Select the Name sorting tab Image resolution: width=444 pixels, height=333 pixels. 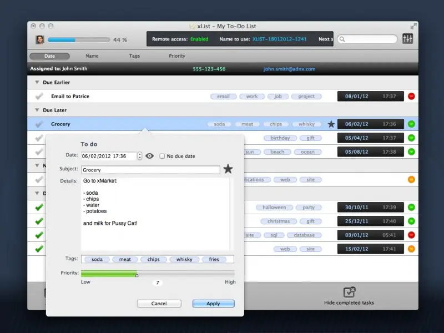pyautogui.click(x=92, y=56)
